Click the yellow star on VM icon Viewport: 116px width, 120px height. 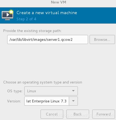tap(11, 12)
